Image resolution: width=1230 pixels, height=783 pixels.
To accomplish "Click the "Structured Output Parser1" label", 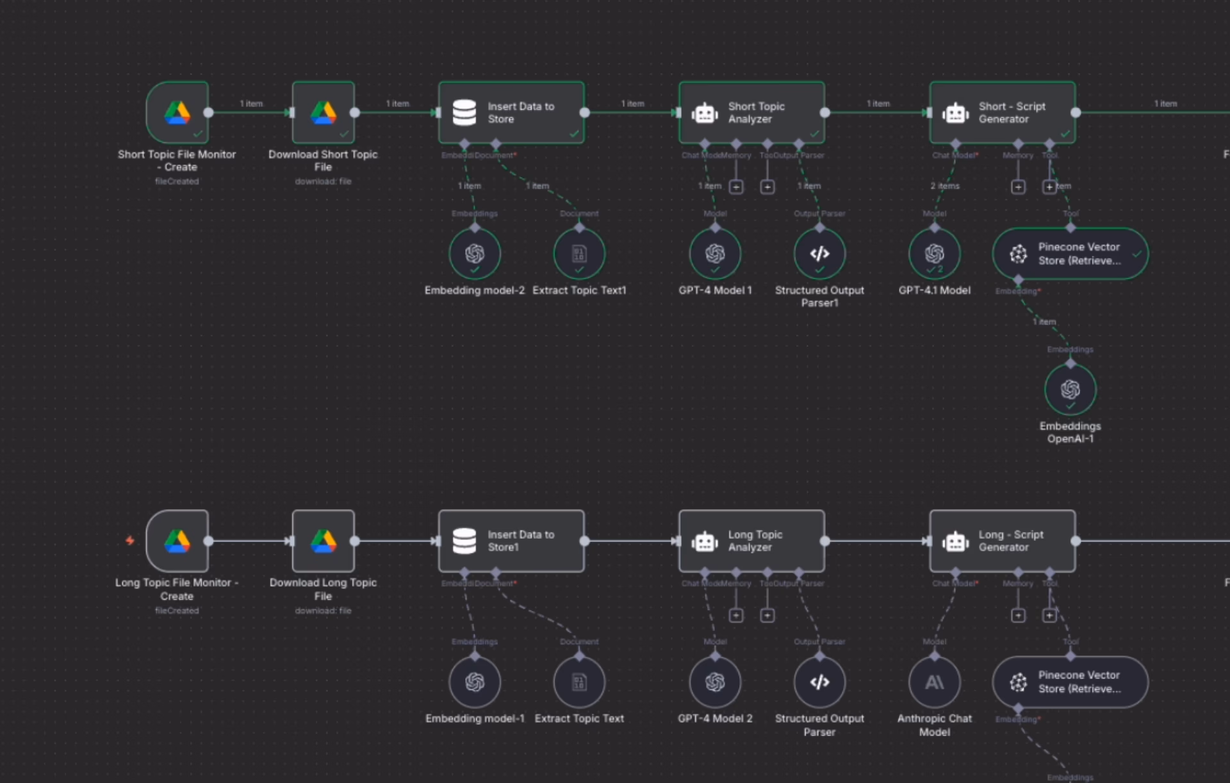I will [x=819, y=296].
